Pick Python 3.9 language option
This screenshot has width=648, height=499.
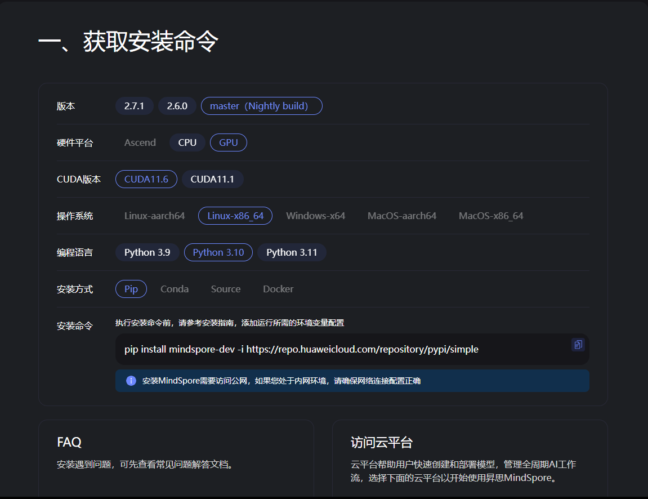[147, 252]
